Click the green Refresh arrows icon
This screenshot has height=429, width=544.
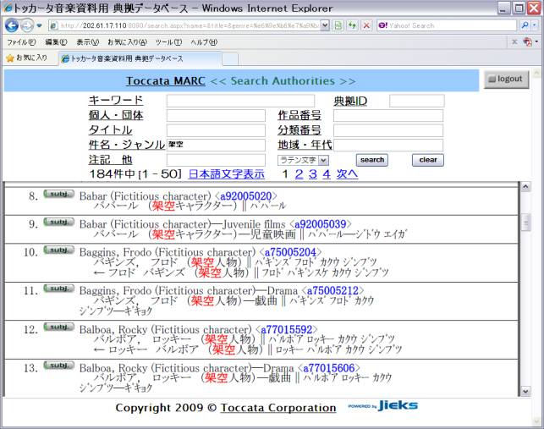click(353, 25)
